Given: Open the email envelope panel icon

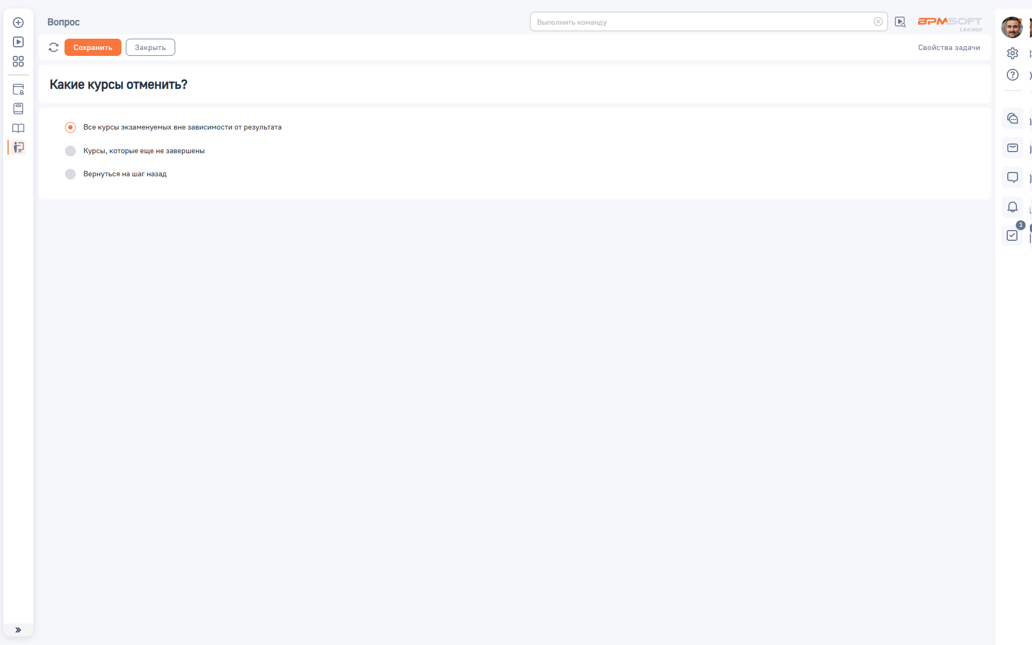Looking at the screenshot, I should point(1012,148).
